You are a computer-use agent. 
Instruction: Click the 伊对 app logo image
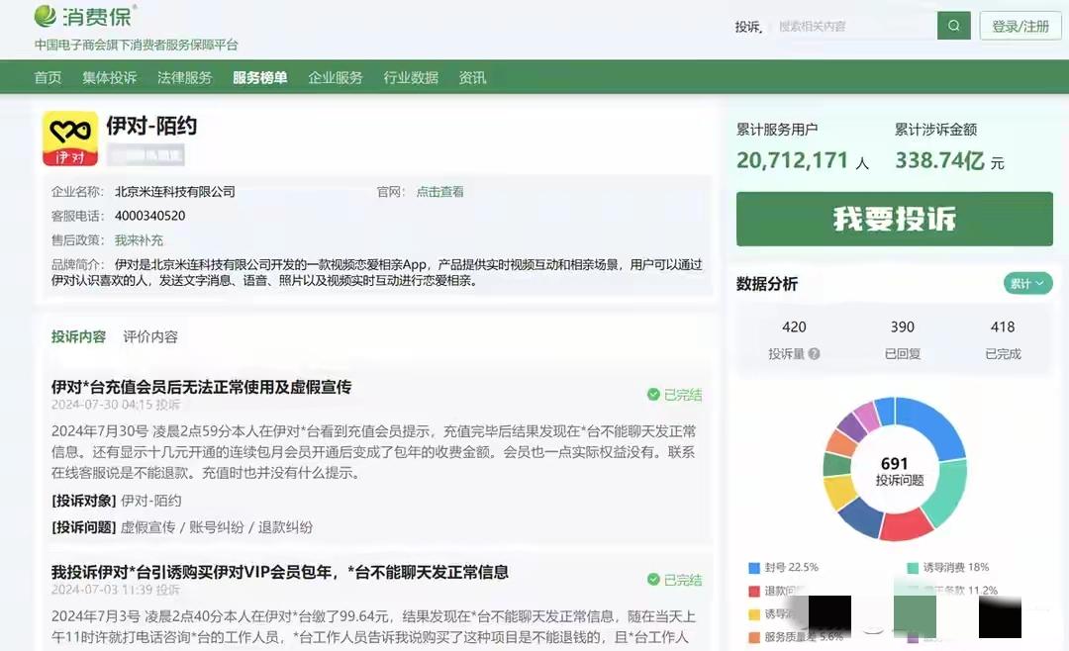pos(70,139)
